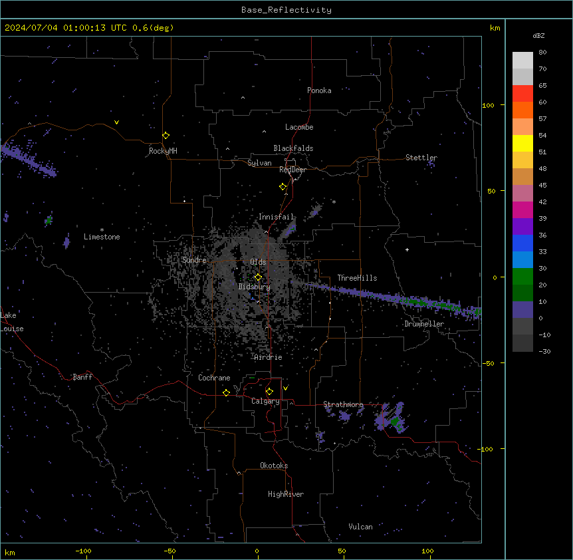This screenshot has height=560, width=573.
Task: Click the Lacombe town label
Action: 299,127
